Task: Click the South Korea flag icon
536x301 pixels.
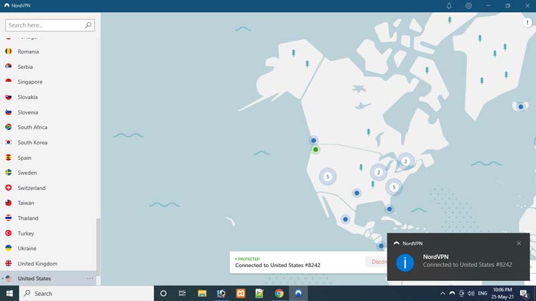Action: [9, 142]
